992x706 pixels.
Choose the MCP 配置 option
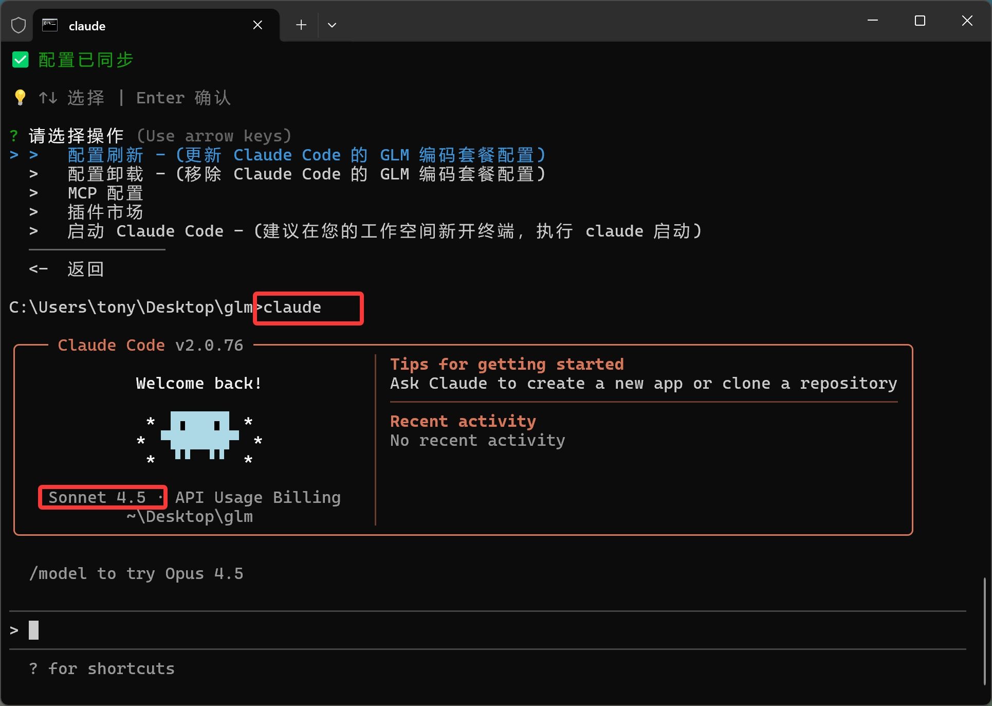tap(105, 193)
